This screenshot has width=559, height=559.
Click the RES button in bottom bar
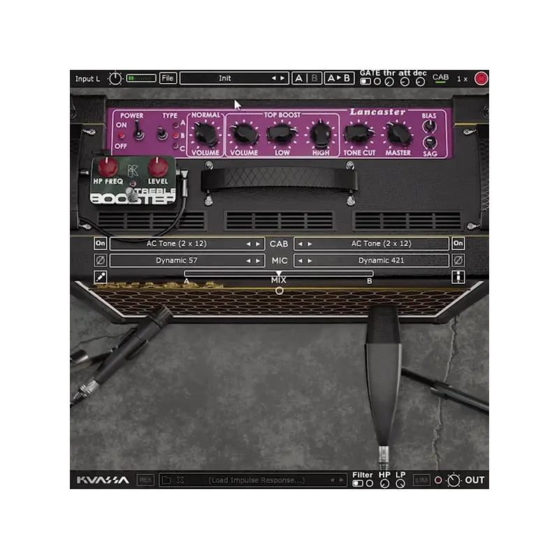point(145,480)
